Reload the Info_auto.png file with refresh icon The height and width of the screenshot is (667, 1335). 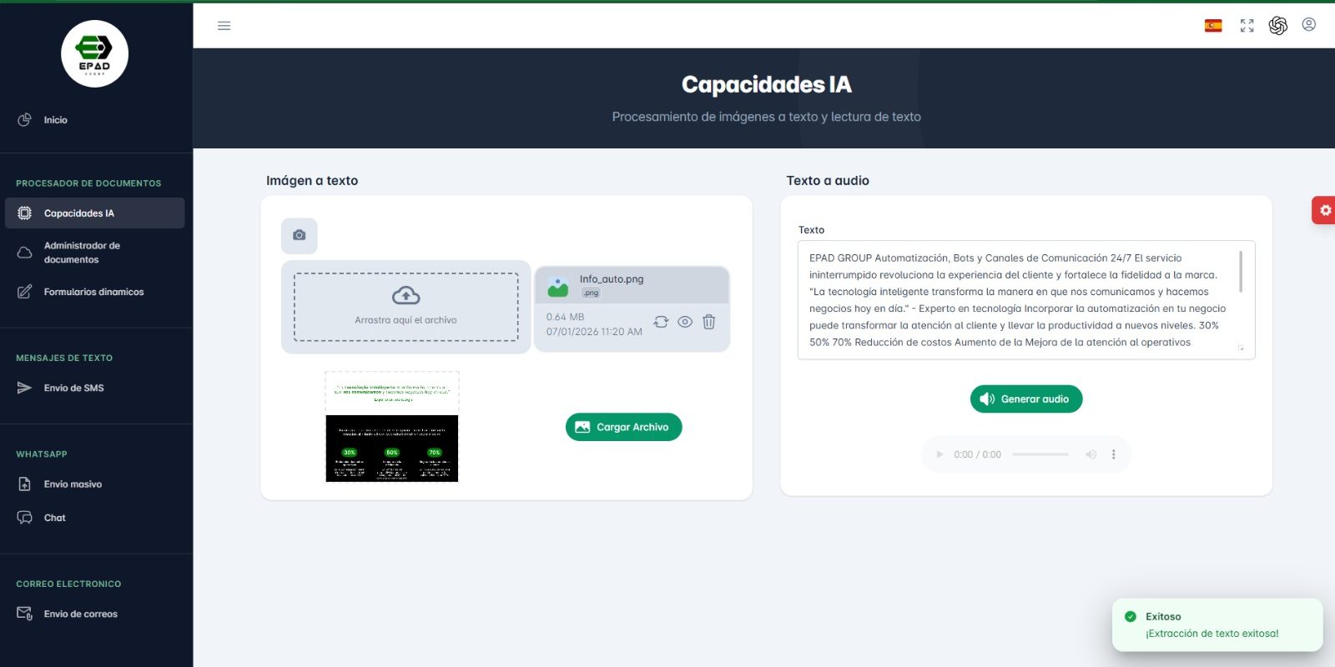pyautogui.click(x=661, y=322)
